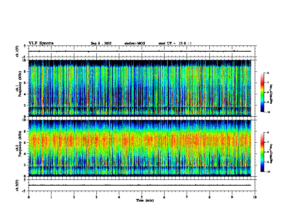The height and width of the screenshot is (221, 287).
Task: Click the ch.3(V) waveform axis label
Action: pos(17,185)
